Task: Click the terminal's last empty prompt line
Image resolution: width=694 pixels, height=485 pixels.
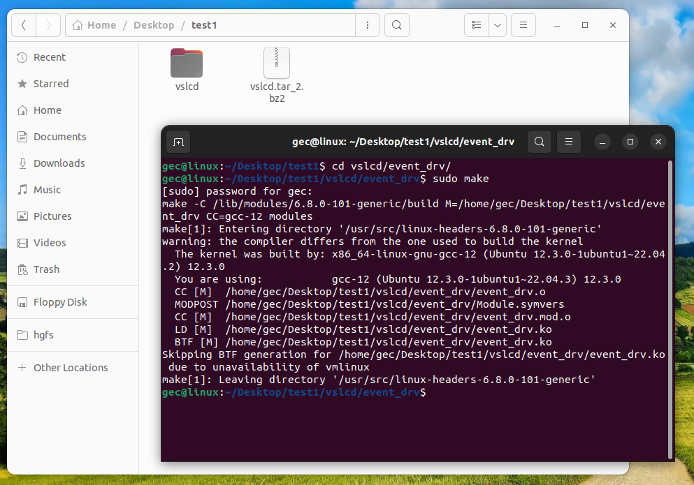Action: (294, 392)
